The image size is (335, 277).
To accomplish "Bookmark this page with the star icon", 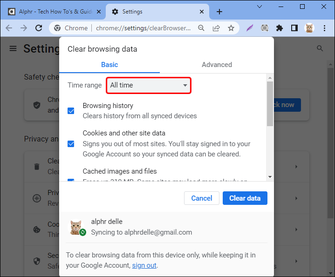I will (x=231, y=28).
